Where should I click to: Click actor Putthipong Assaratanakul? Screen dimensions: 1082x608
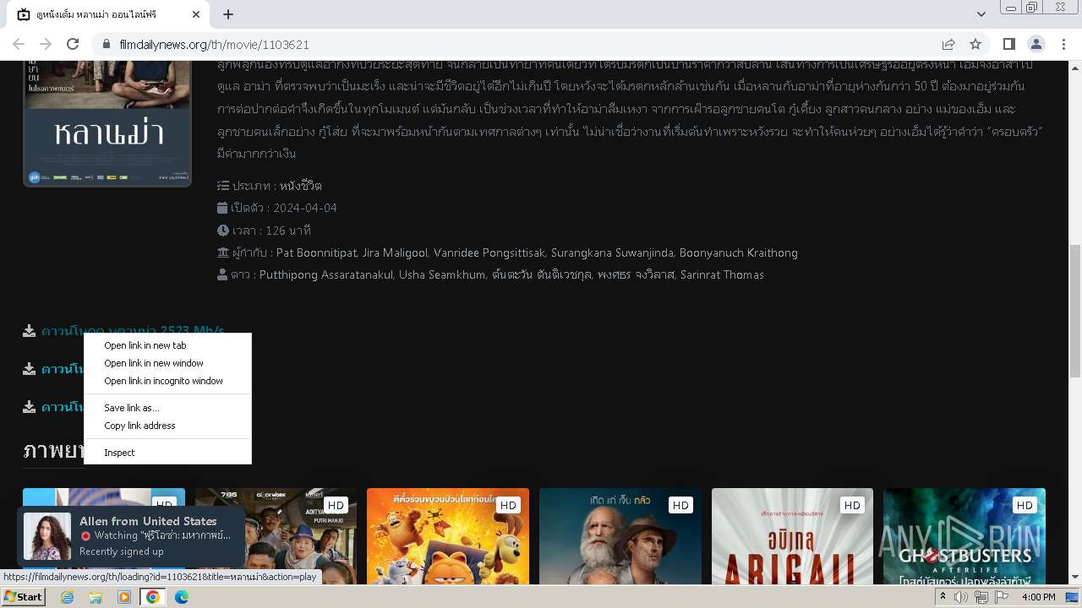click(326, 274)
